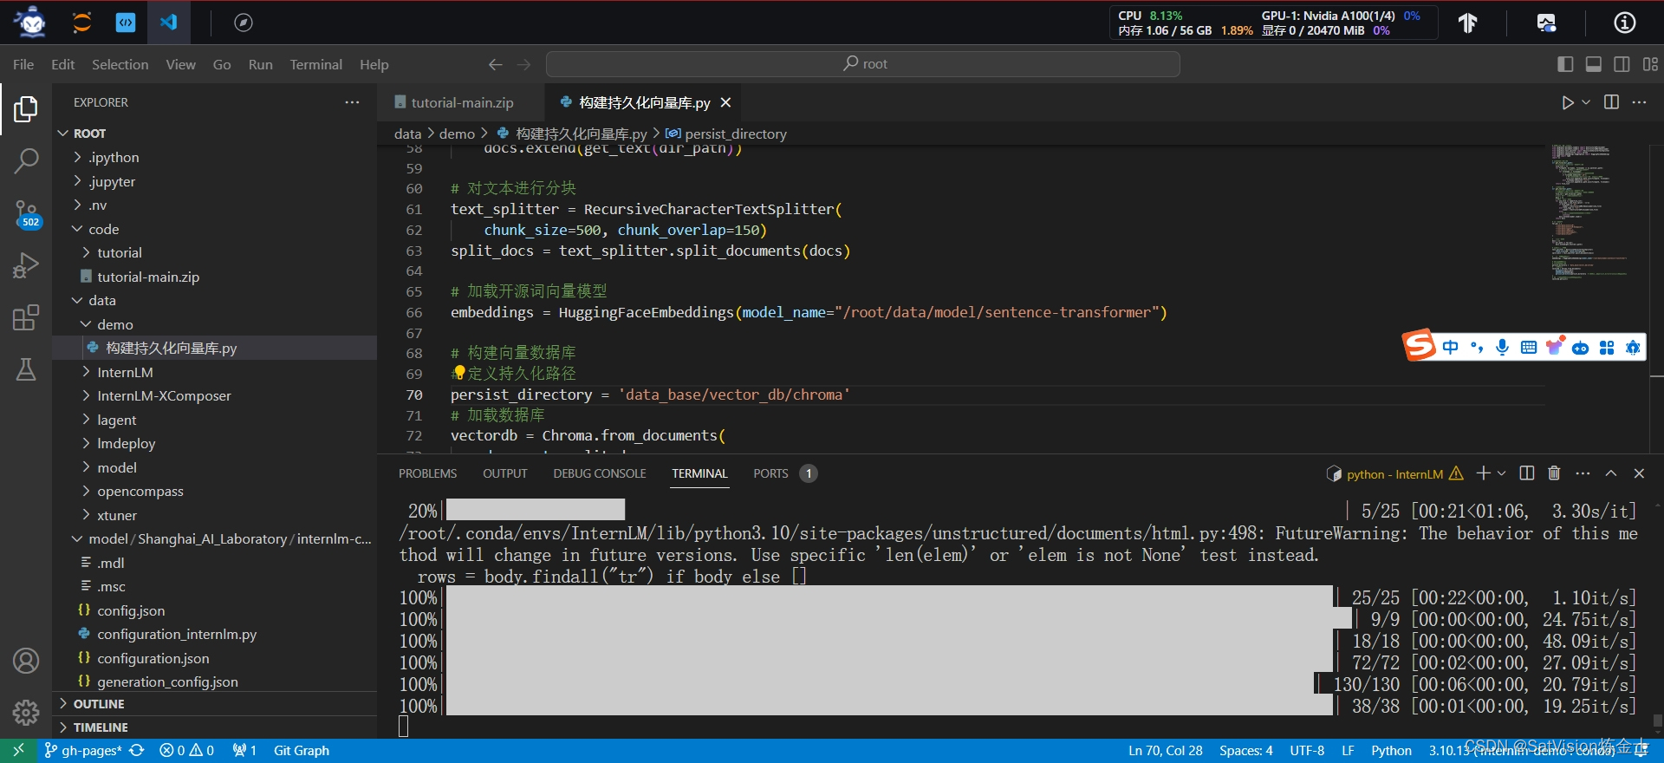This screenshot has width=1664, height=763.
Task: Change the UTF-8 file encoding
Action: coord(1307,751)
